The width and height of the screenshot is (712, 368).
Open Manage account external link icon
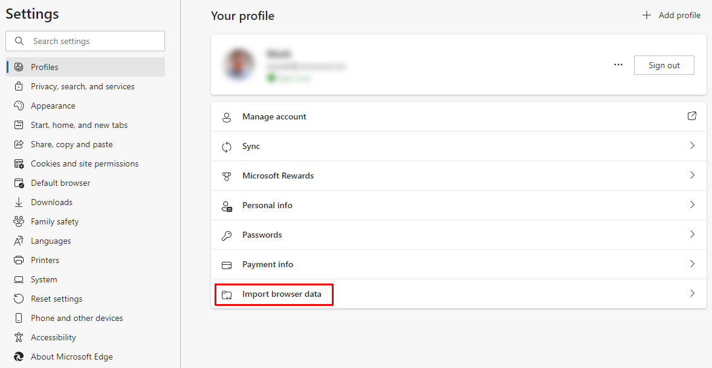(x=692, y=116)
